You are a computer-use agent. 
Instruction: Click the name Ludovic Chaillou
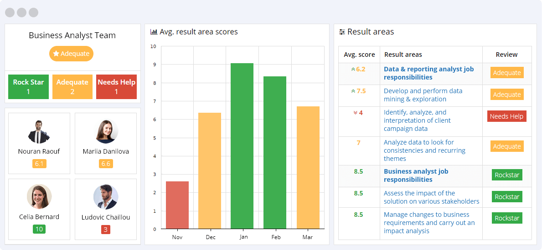[106, 217]
